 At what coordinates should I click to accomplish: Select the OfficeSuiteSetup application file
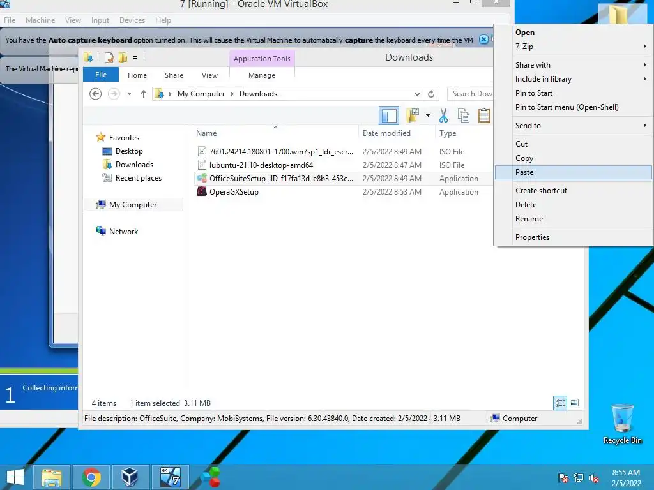pyautogui.click(x=281, y=179)
